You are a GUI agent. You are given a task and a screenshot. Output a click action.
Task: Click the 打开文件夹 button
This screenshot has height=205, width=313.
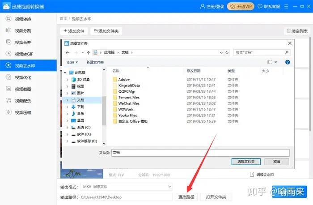[216, 197]
